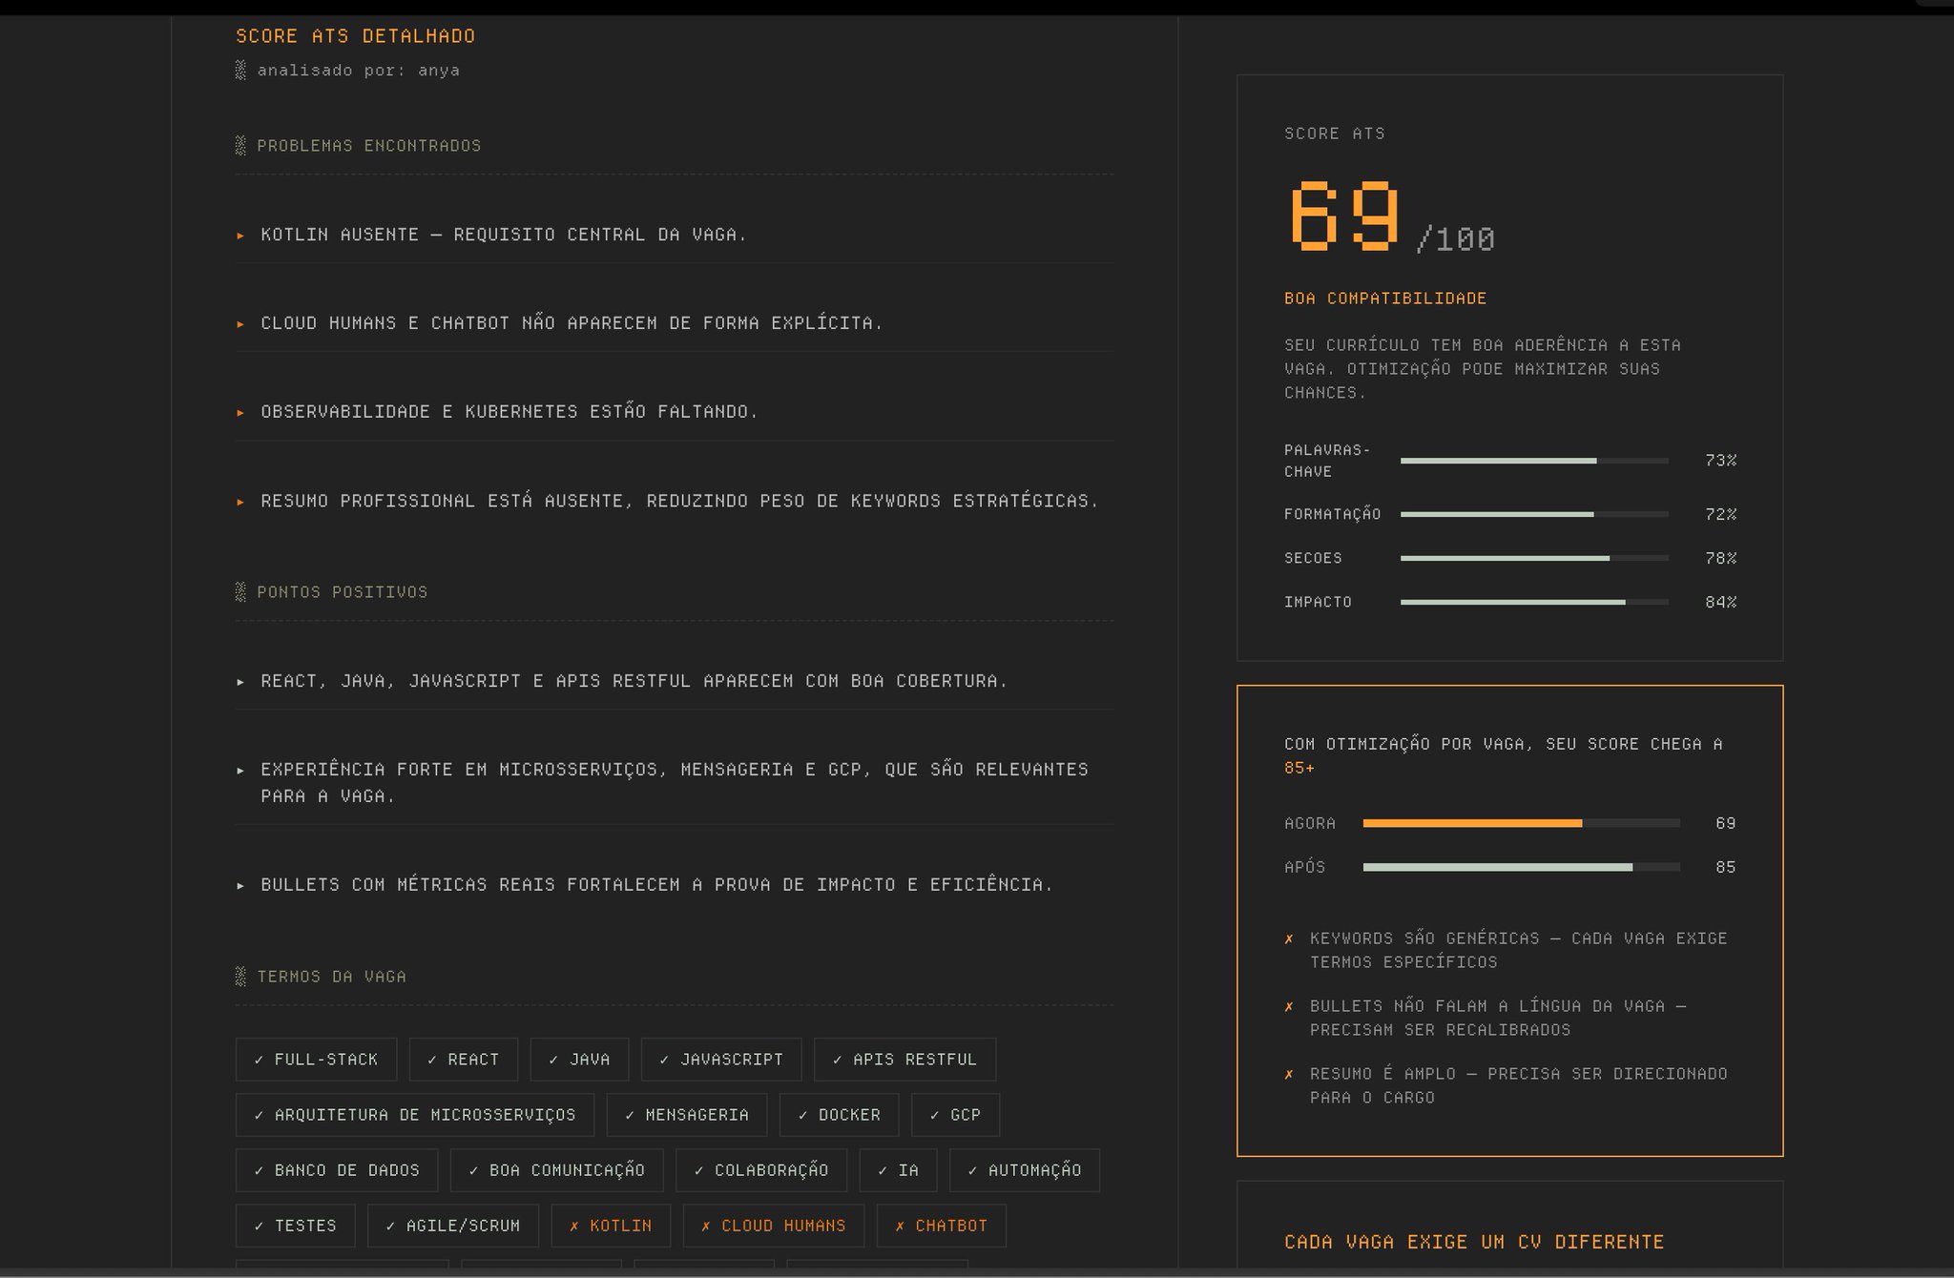Click 'KOTLIN AUSENTE' problem line
The image size is (1954, 1278).
pyautogui.click(x=504, y=235)
